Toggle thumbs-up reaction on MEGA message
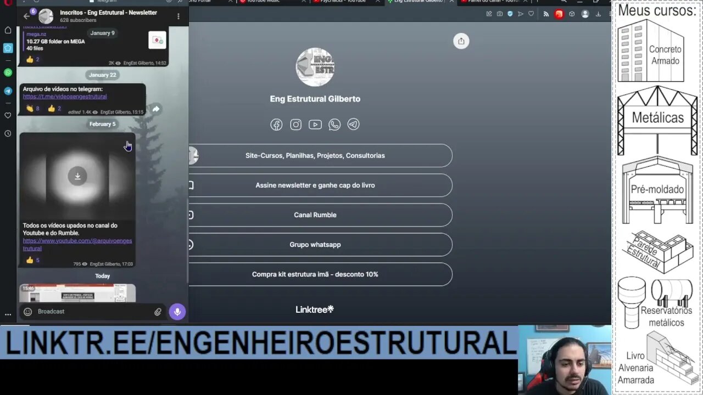Screen dimensions: 703x395 (x=33, y=59)
